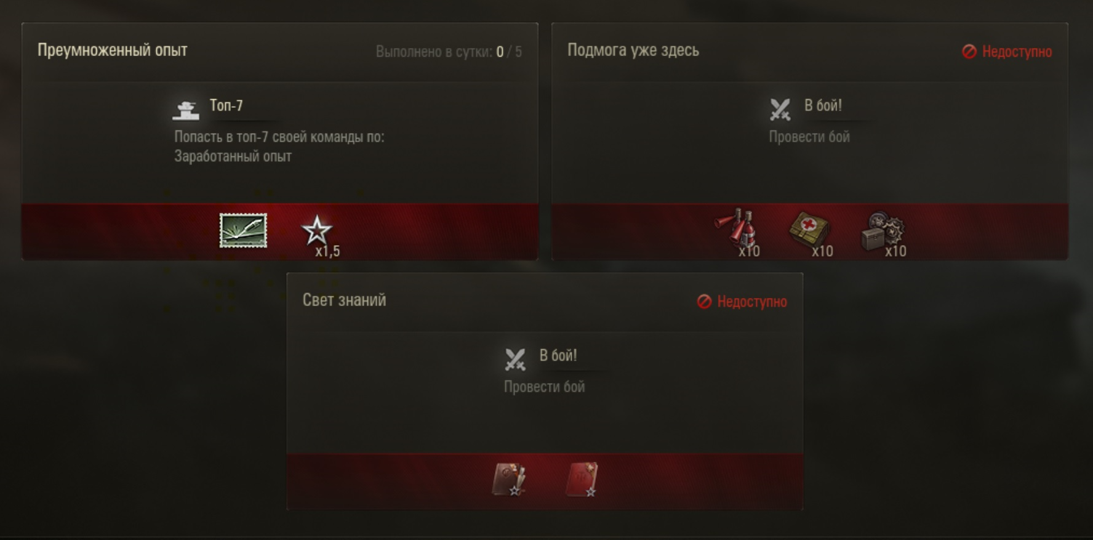The height and width of the screenshot is (540, 1093).
Task: Click В бой! condition in Подмога уже здесь
Action: [x=823, y=105]
